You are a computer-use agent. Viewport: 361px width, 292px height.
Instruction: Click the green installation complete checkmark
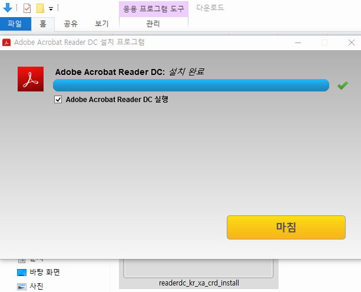coord(343,86)
